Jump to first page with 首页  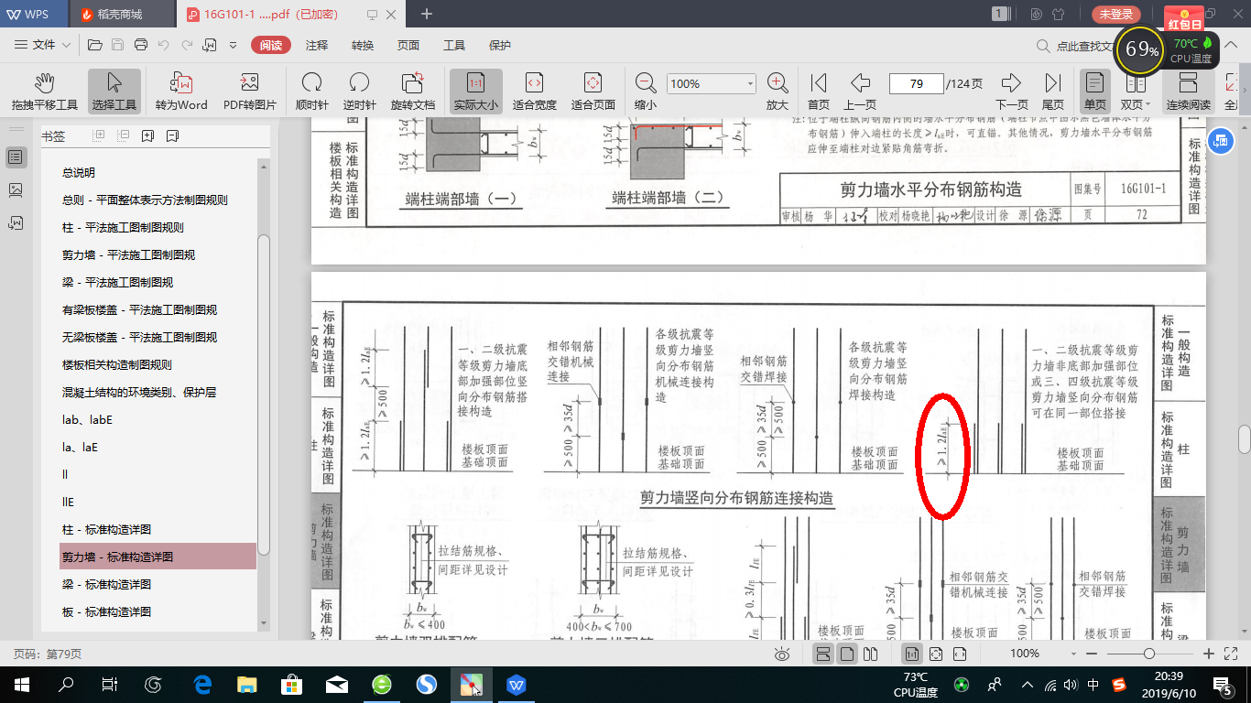[x=819, y=92]
